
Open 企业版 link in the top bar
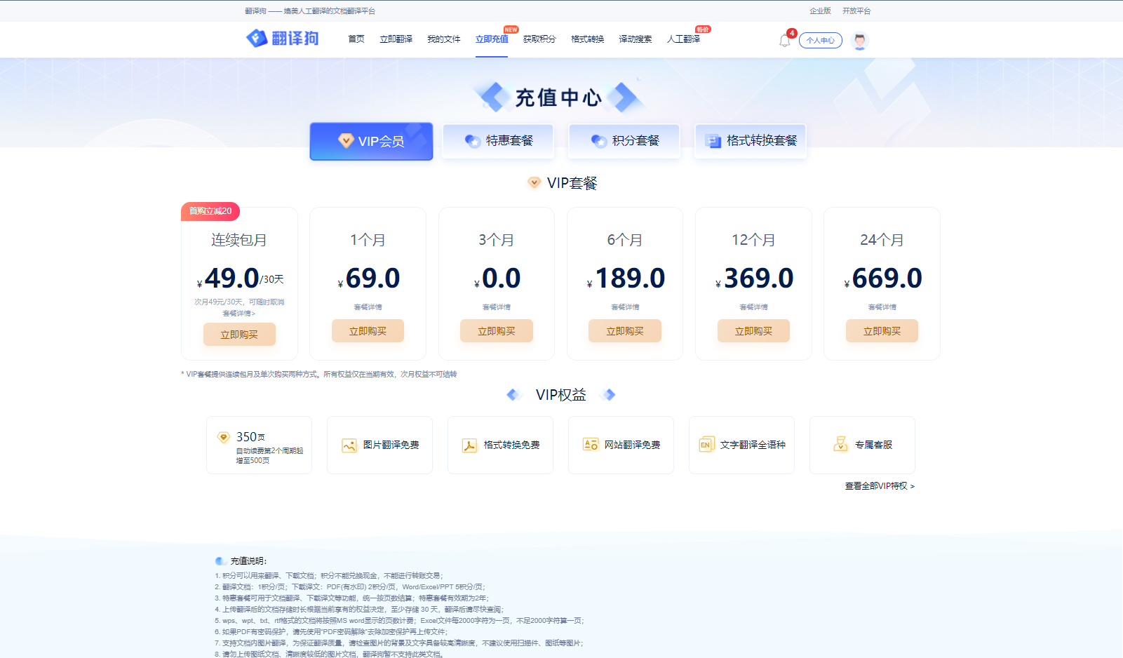point(820,11)
